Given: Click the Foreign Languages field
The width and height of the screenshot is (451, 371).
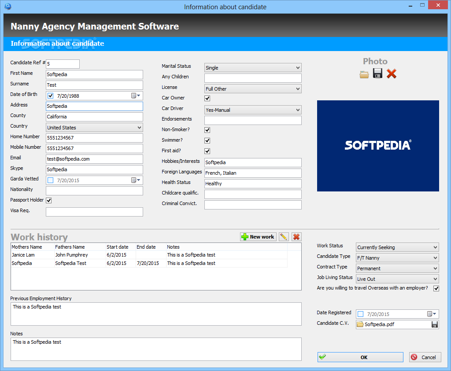Looking at the screenshot, I should pos(253,173).
